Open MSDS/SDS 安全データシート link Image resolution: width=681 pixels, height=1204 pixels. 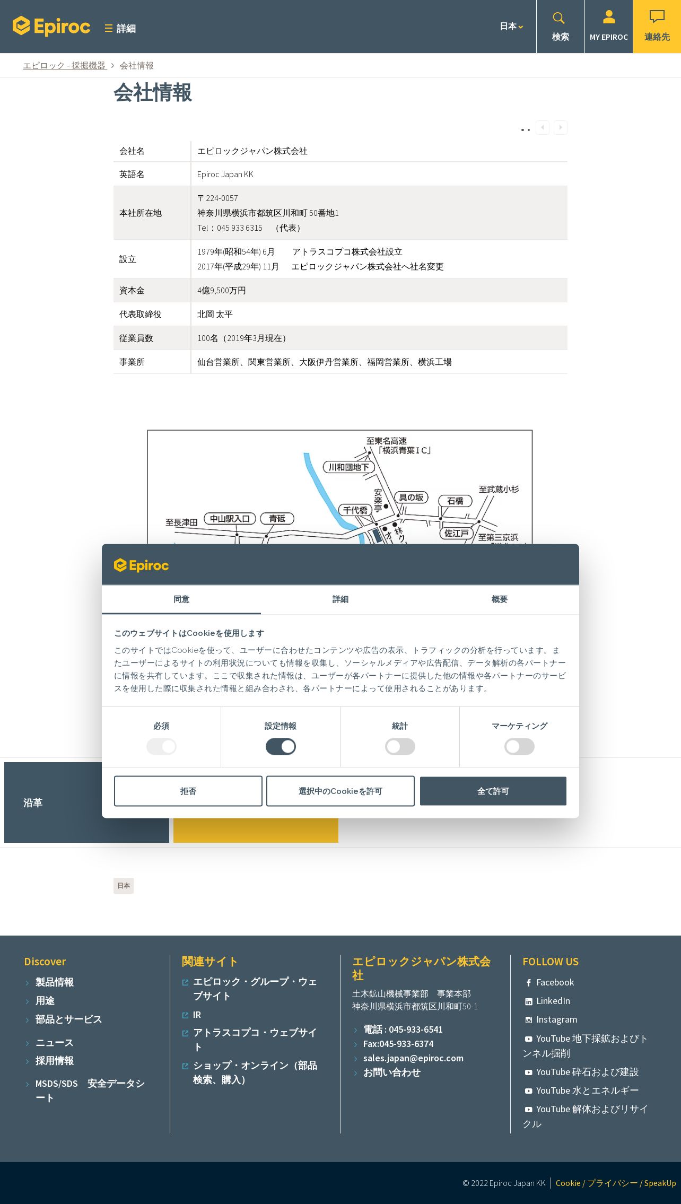click(x=90, y=1090)
